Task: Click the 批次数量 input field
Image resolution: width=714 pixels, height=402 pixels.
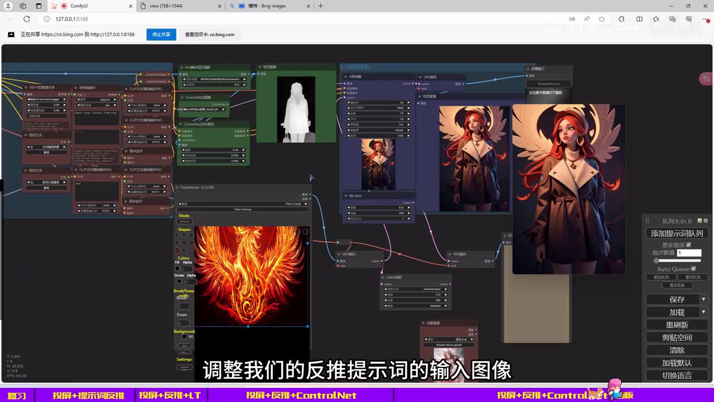Action: [689, 253]
